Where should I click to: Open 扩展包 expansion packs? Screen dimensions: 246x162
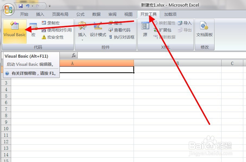pos(162,30)
